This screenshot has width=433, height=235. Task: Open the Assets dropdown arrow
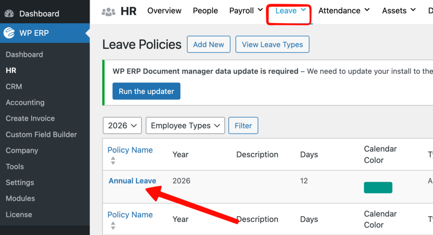(413, 10)
